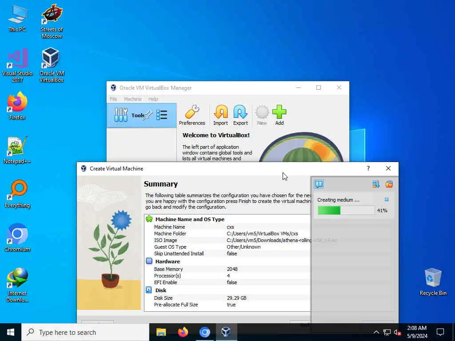Select the 'Machine Name' row showing cxs
The image size is (455, 341).
tap(227, 227)
